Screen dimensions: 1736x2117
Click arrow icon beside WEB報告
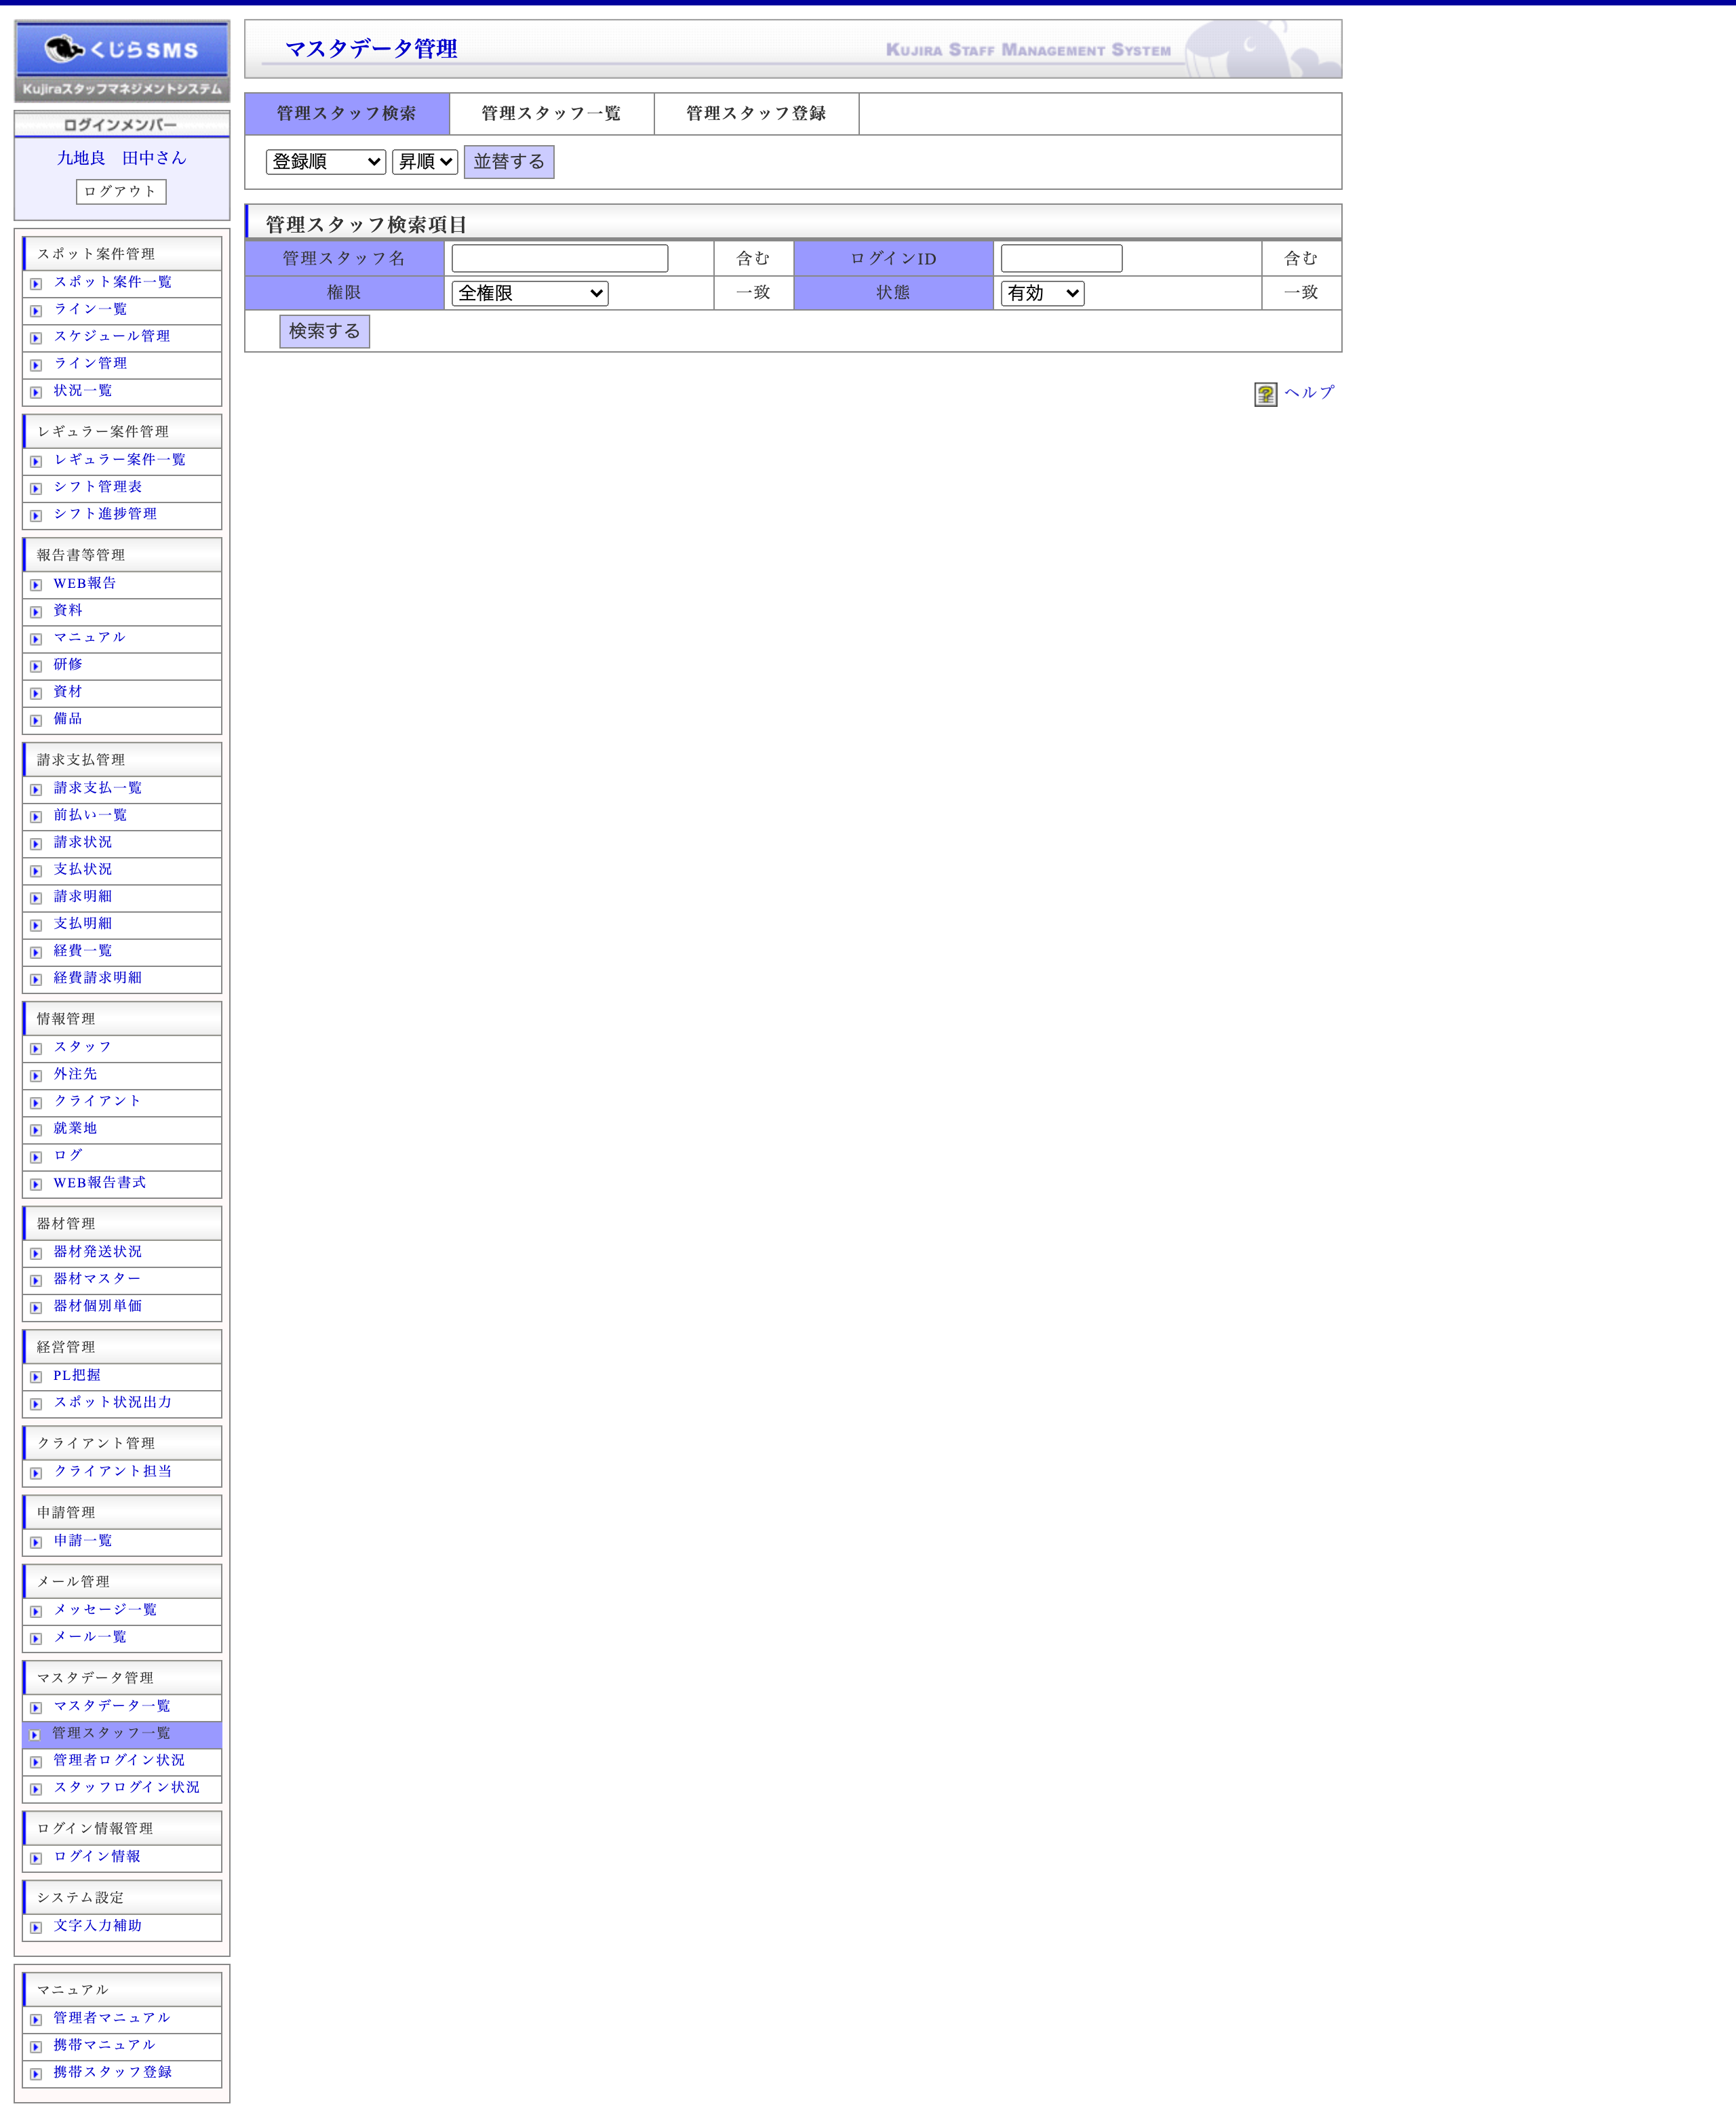[36, 585]
